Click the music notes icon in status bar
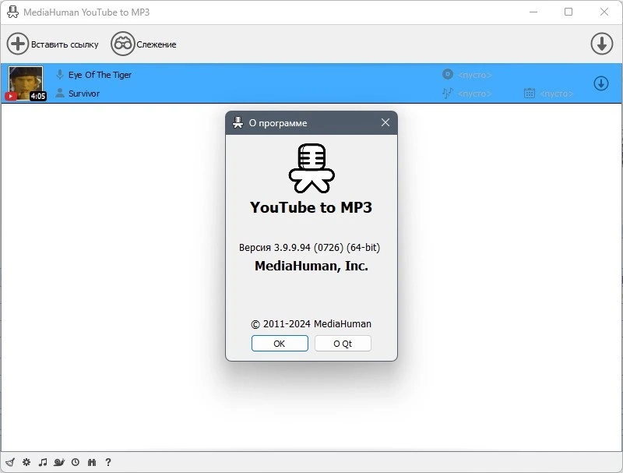Image resolution: width=623 pixels, height=473 pixels. pyautogui.click(x=43, y=462)
